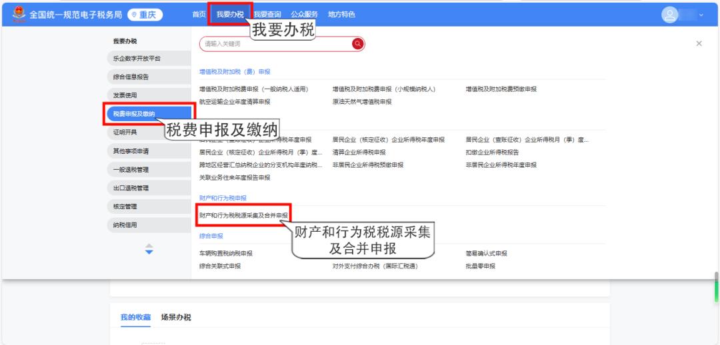Click the 财产和行为税申报 section heading
720x345 pixels.
223,198
